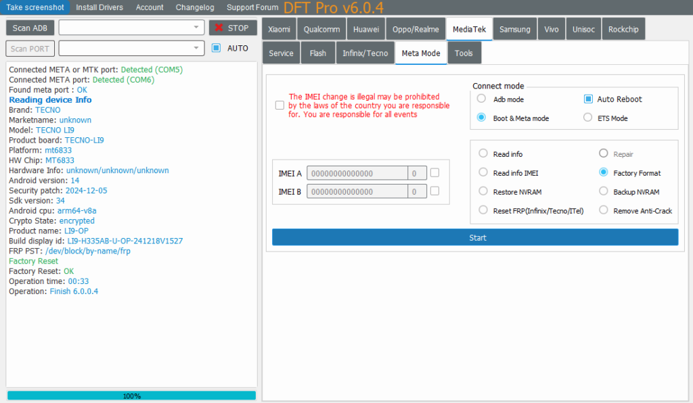Click the IMEI B check digit box

coord(417,191)
